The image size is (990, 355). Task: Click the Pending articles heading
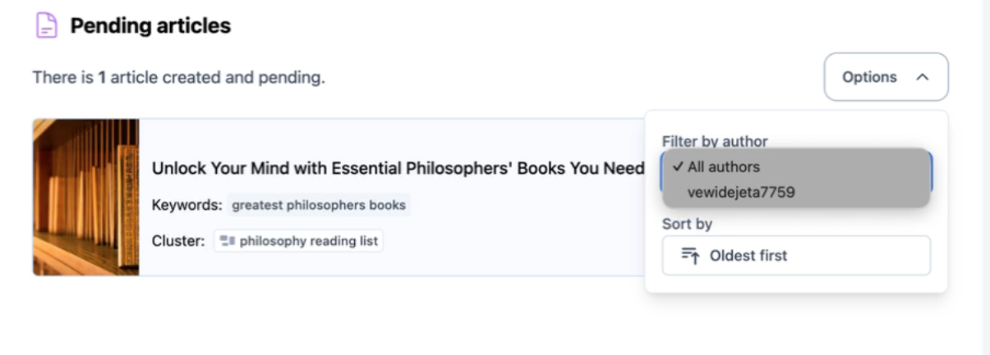point(150,26)
